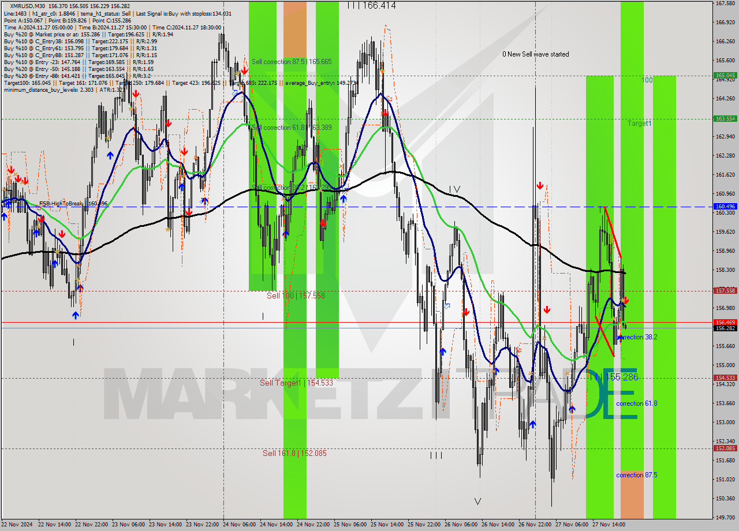Click the red 152.085 price tag
The width and height of the screenshot is (739, 531).
[x=726, y=448]
